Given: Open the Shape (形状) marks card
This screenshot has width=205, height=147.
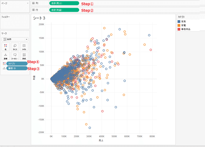Looking at the screenshot, I should pos(24,56).
